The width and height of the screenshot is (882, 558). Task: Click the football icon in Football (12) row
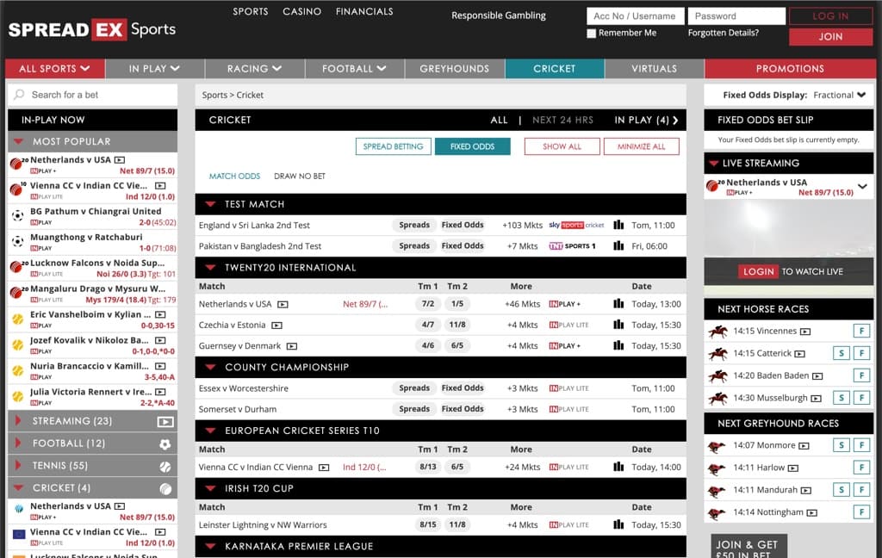tap(165, 443)
